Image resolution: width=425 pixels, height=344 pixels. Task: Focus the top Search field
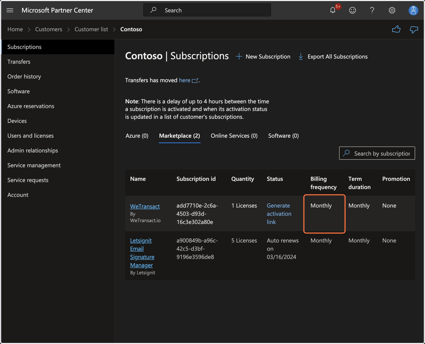click(x=207, y=10)
